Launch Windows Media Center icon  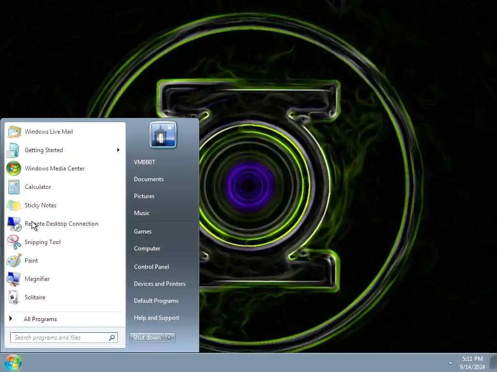click(x=14, y=168)
